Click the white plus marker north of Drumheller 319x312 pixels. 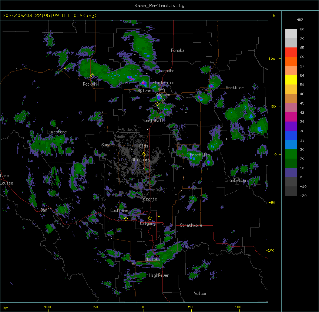click(x=226, y=139)
